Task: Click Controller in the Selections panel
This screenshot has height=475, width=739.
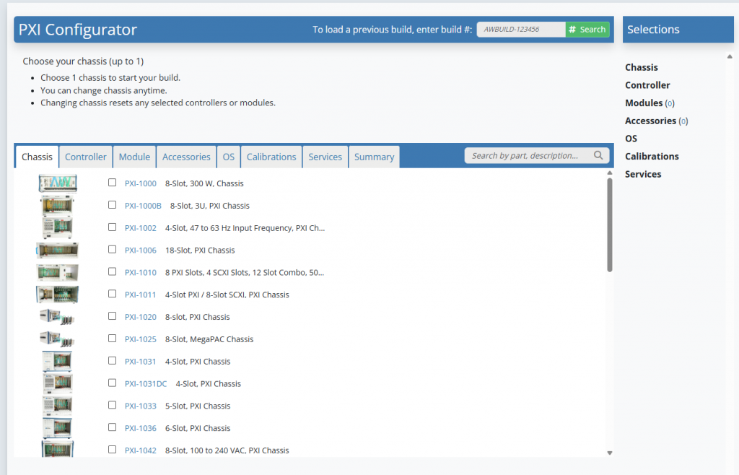Action: pyautogui.click(x=647, y=85)
